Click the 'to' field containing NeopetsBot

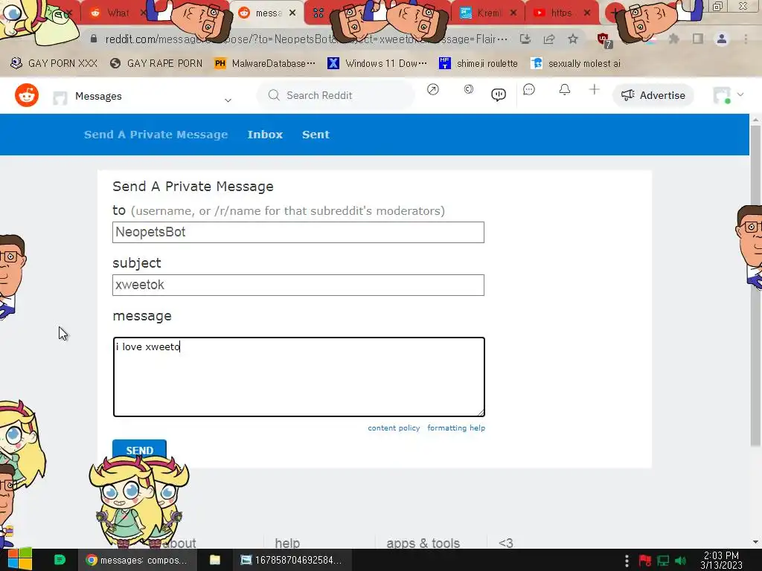click(298, 232)
